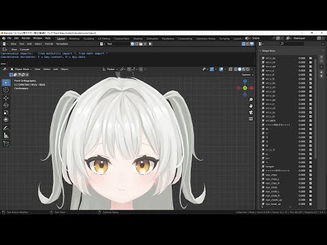327x245 pixels.
Task: Select the Scale tool
Action: tap(6, 112)
